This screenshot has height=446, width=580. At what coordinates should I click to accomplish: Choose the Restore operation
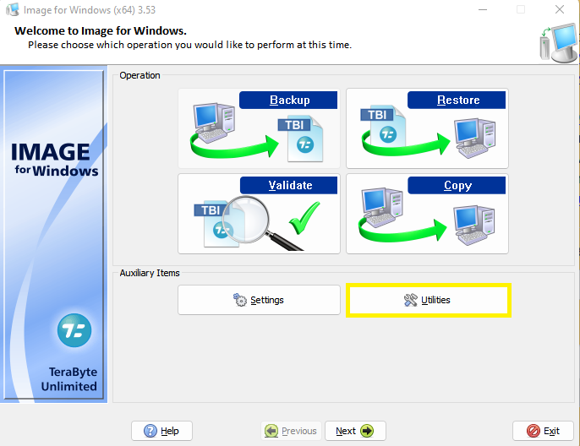tap(427, 128)
